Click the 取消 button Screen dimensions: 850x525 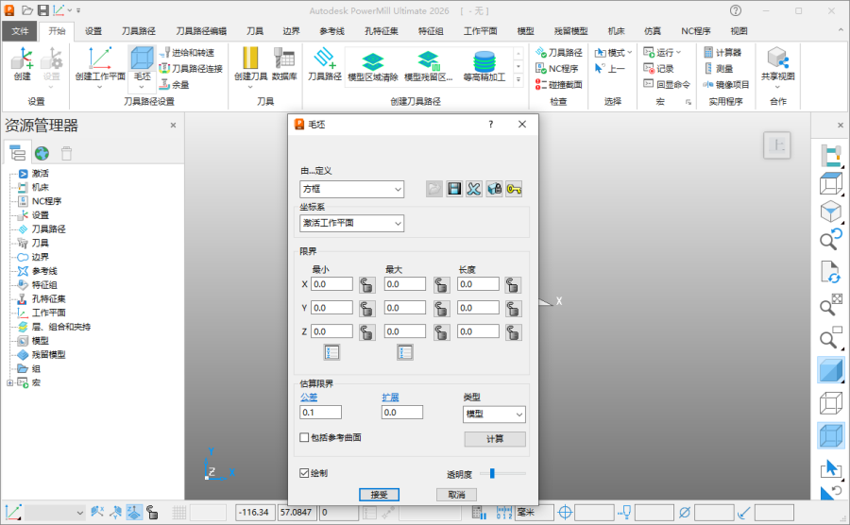(x=456, y=495)
